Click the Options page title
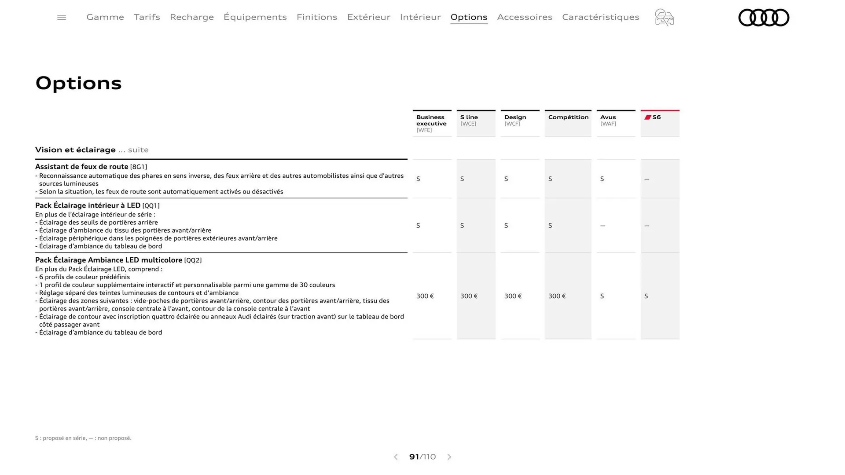The width and height of the screenshot is (845, 475). pyautogui.click(x=78, y=83)
